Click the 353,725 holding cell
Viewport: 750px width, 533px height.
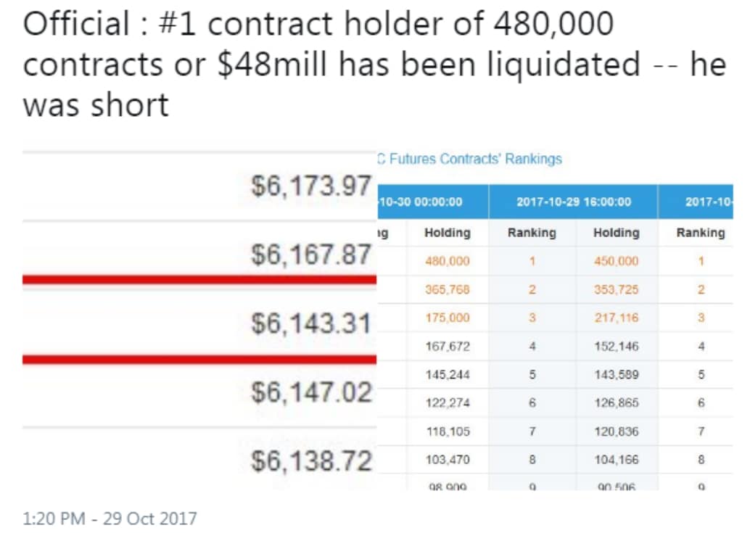[616, 289]
